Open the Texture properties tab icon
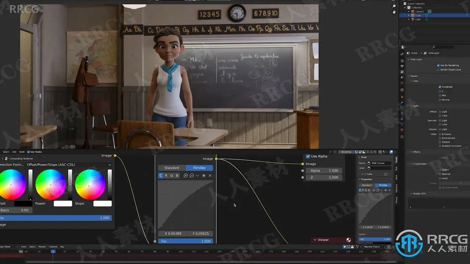470x264 pixels. [x=402, y=136]
